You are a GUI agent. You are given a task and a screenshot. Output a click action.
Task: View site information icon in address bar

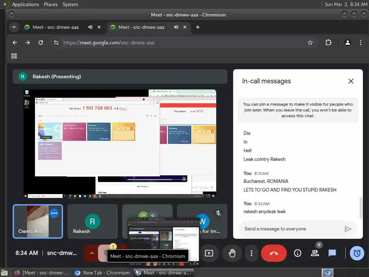56,43
